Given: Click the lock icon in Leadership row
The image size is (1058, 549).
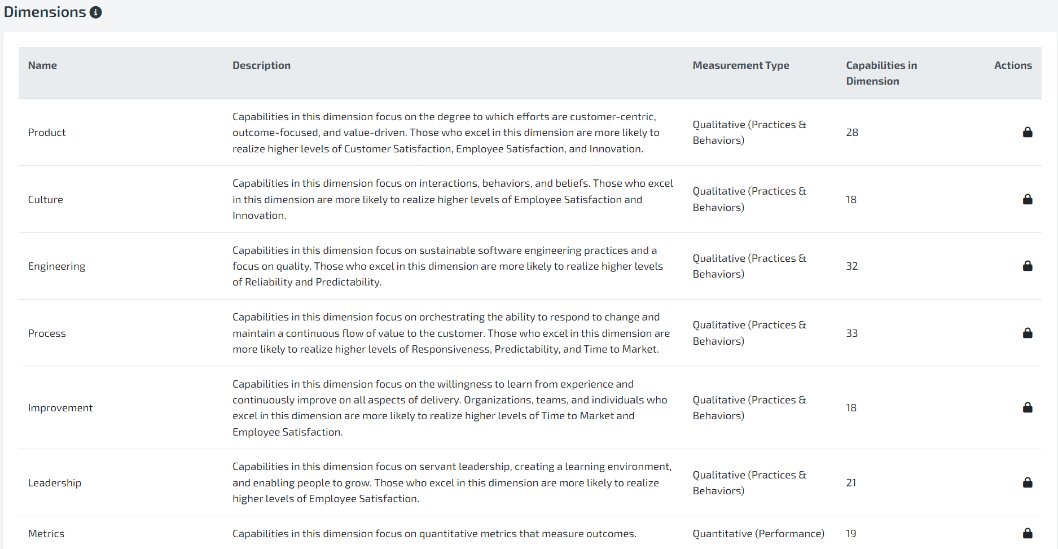Looking at the screenshot, I should coord(1028,482).
